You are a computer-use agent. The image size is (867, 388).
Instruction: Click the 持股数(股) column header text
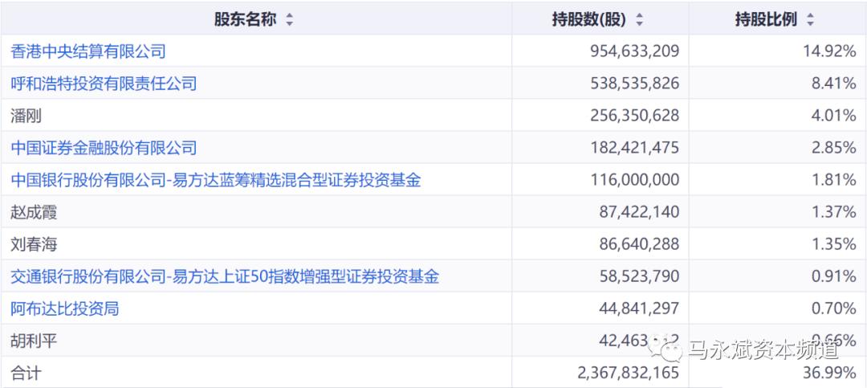[x=589, y=20]
